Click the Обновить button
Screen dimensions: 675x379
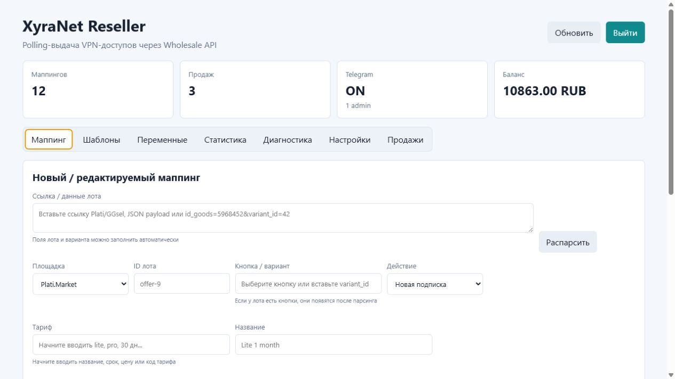point(574,32)
